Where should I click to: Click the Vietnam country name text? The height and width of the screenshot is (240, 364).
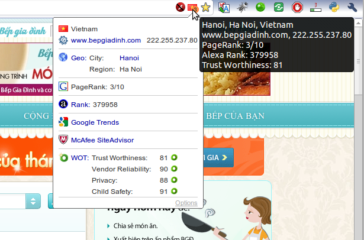point(84,29)
